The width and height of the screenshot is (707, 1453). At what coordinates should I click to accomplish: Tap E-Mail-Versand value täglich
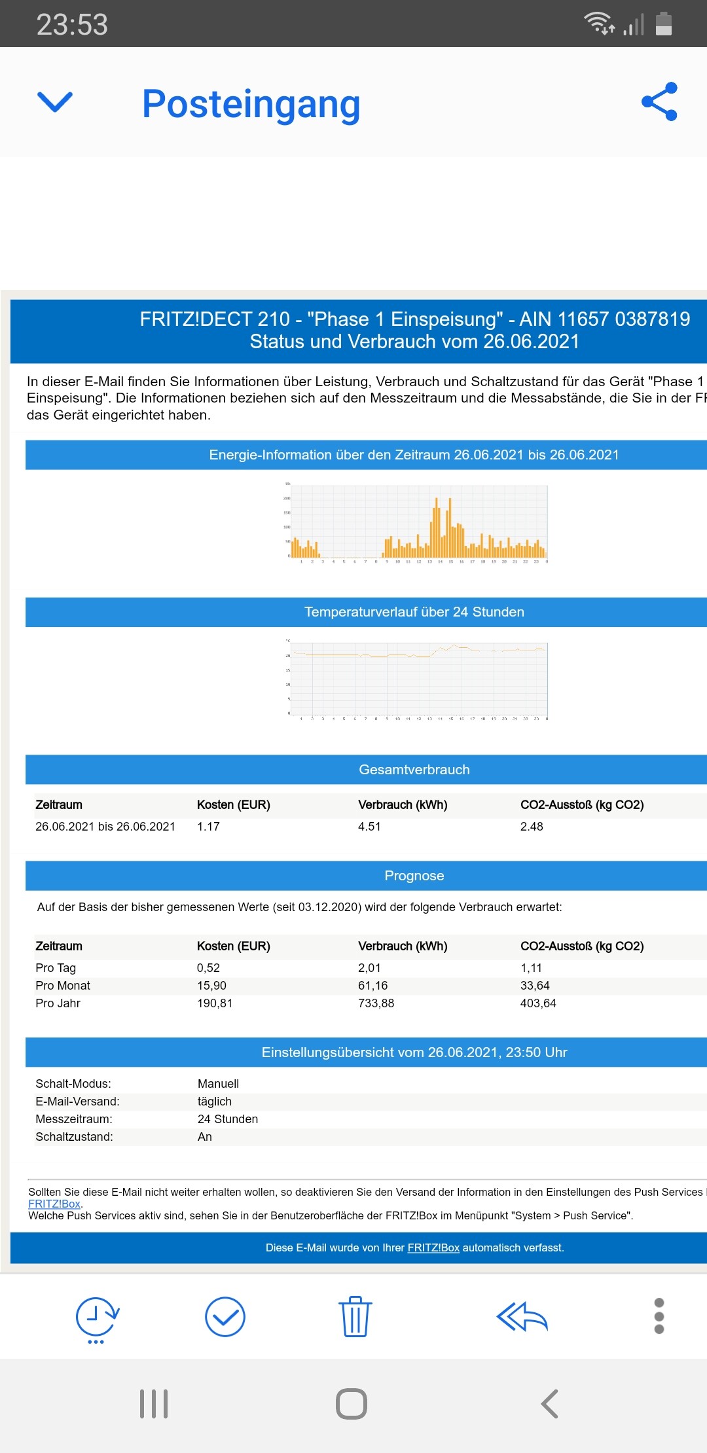pyautogui.click(x=215, y=1102)
